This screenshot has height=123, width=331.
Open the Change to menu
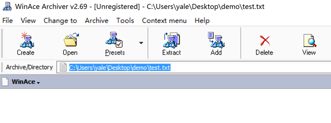click(60, 21)
